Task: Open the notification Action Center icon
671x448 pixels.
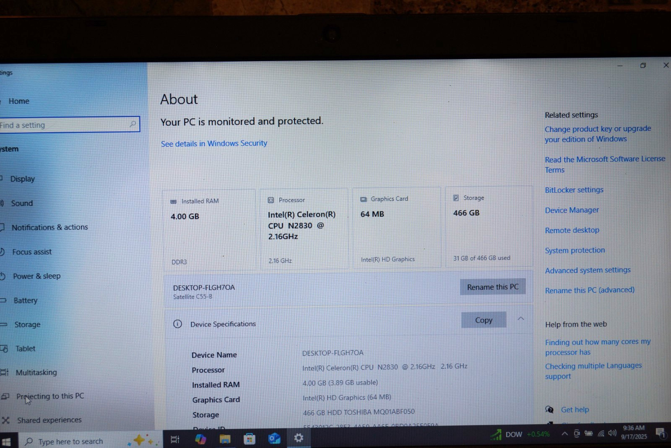Action: pyautogui.click(x=661, y=432)
